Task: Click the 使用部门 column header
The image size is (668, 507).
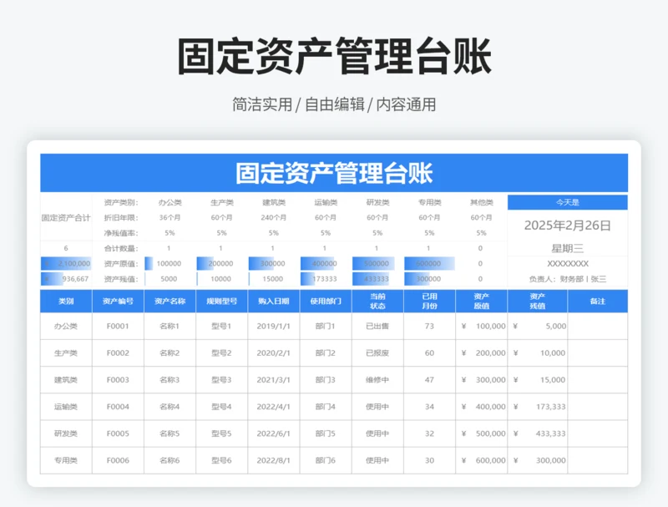Action: [x=326, y=302]
